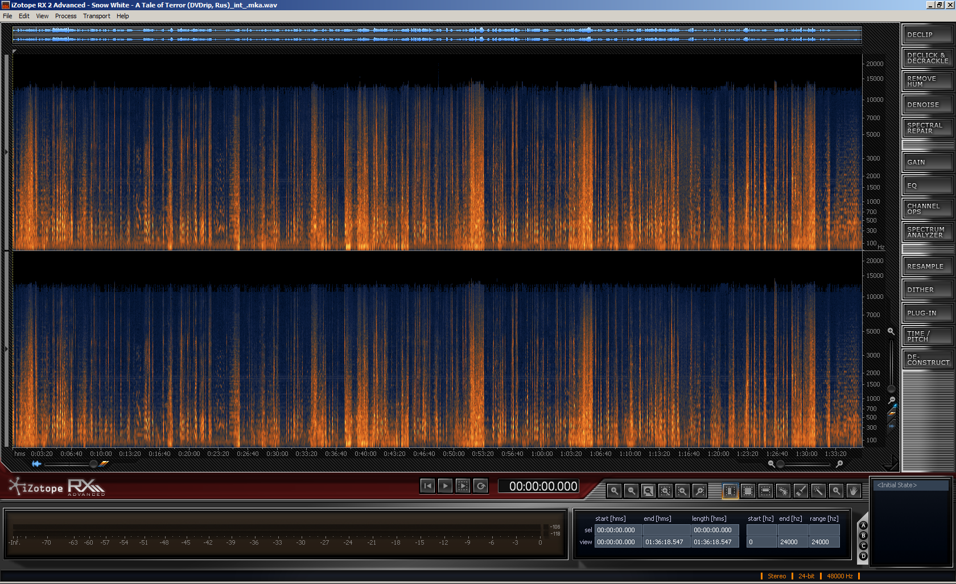Open the Spectral Repair module
This screenshot has width=956, height=584.
pyautogui.click(x=928, y=128)
